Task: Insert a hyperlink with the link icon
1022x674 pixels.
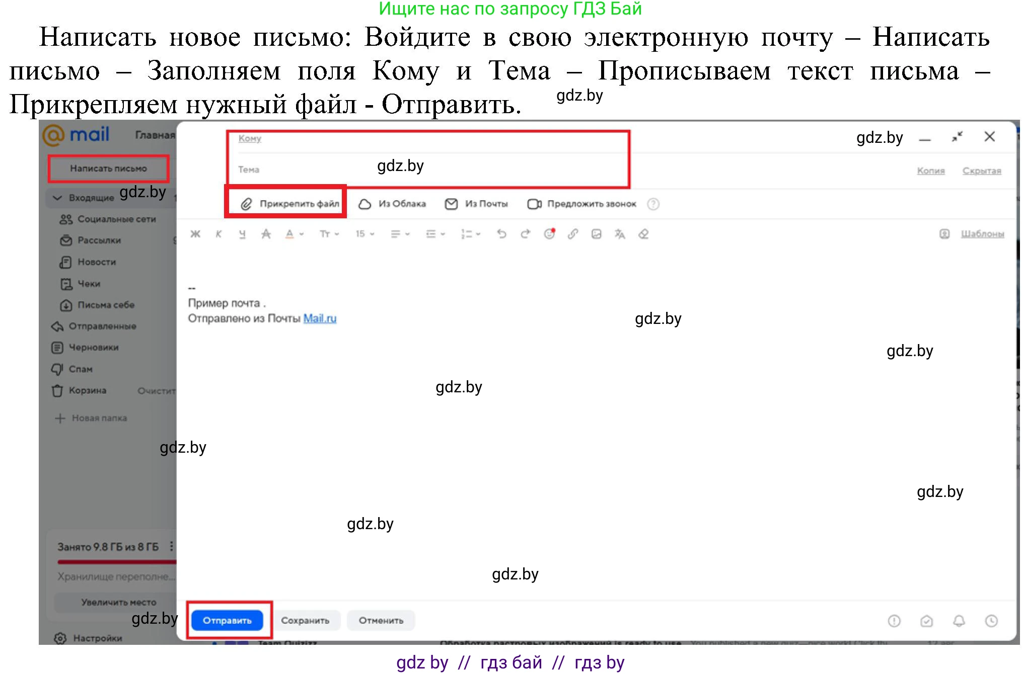Action: [572, 234]
